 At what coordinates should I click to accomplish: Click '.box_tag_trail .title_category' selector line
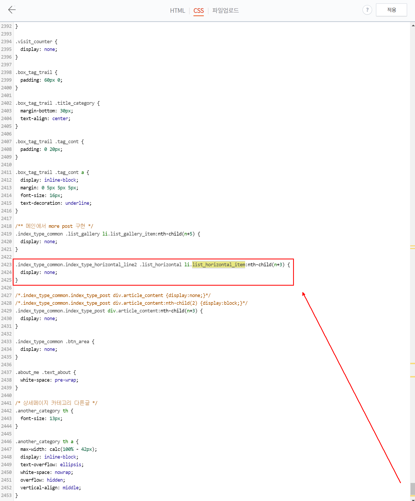tap(58, 103)
